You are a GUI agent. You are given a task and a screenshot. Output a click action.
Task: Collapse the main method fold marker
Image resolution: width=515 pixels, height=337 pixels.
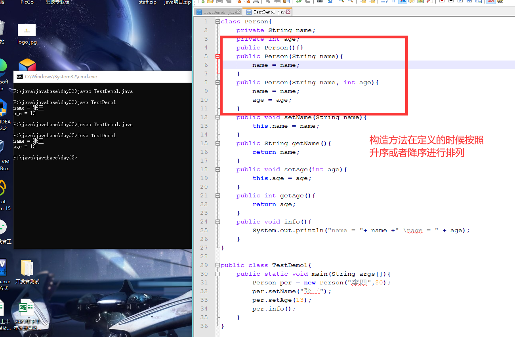click(217, 274)
